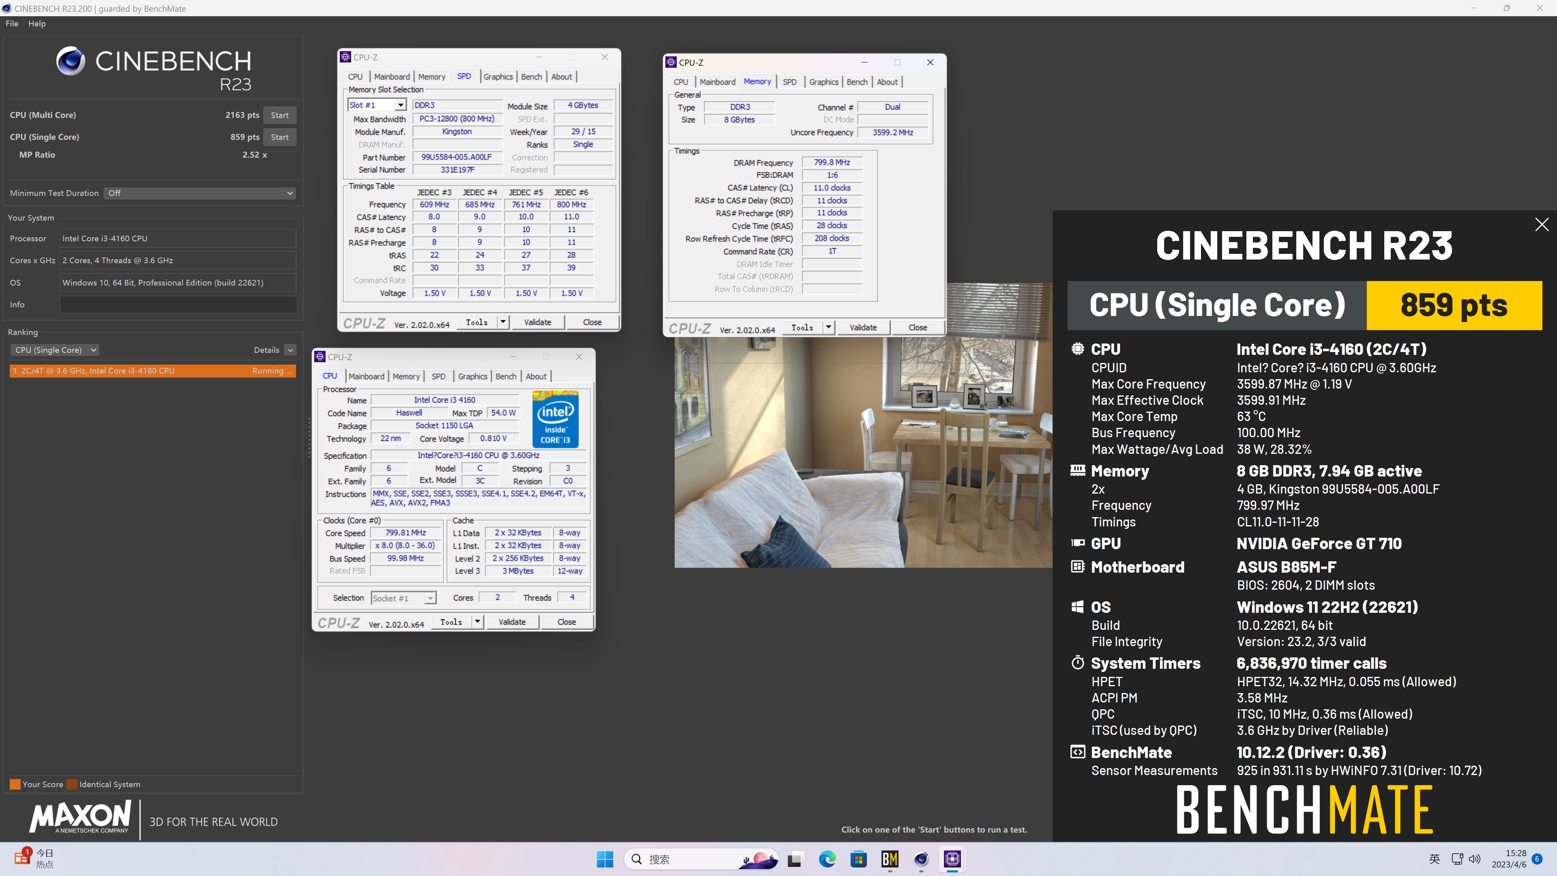Click the BenchMate code icon in panel
Image resolution: width=1557 pixels, height=876 pixels.
[1078, 751]
